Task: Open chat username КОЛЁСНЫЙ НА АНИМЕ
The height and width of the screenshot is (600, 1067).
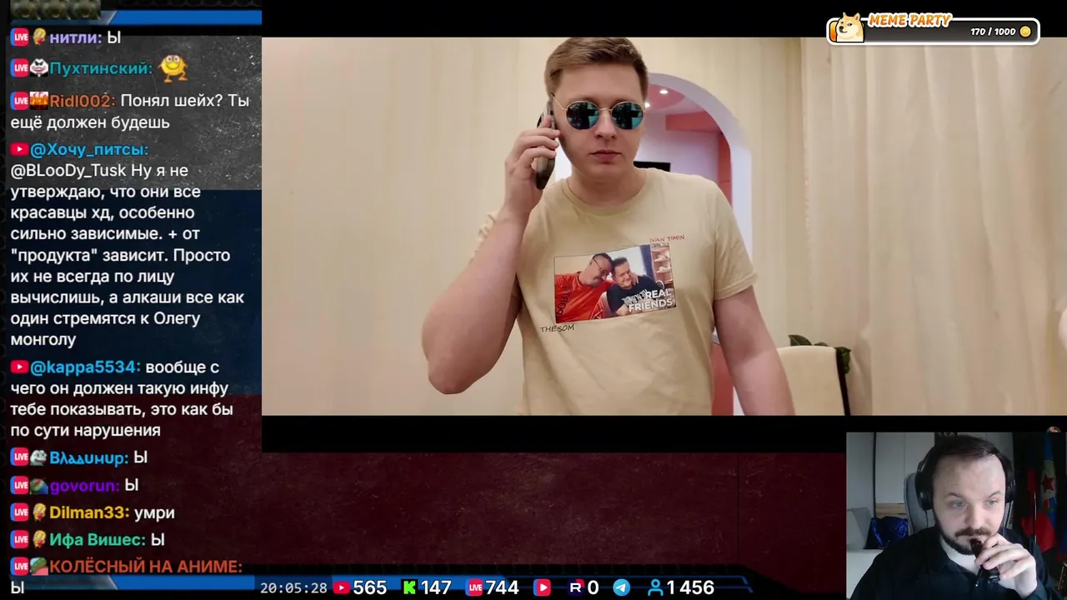Action: pyautogui.click(x=145, y=567)
